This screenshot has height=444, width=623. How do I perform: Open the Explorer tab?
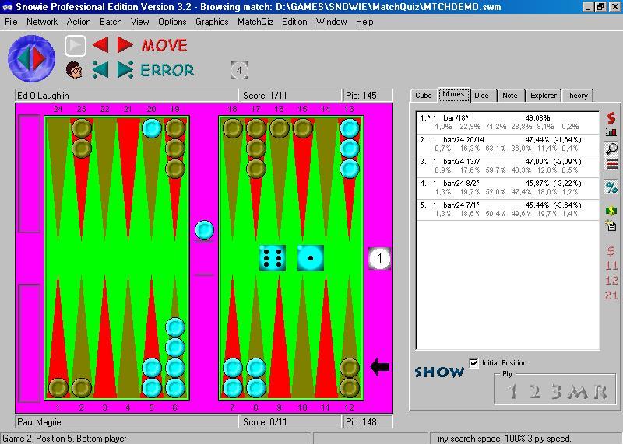tap(543, 96)
